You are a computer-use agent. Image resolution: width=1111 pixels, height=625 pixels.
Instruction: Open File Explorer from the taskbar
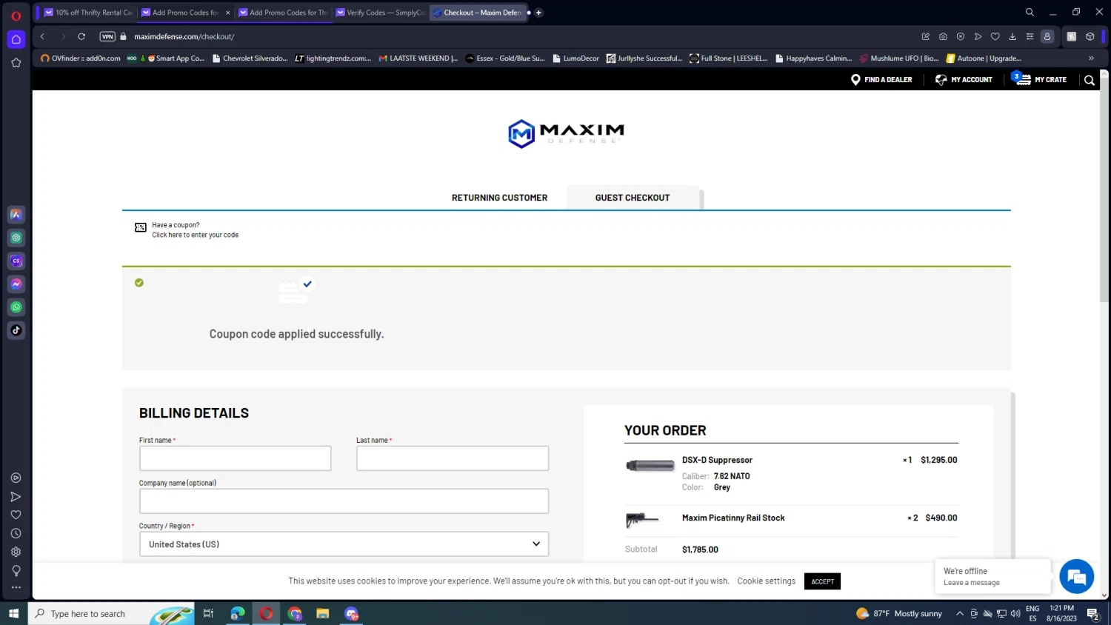tap(322, 613)
